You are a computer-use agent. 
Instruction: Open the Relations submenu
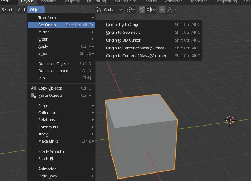click(61, 120)
